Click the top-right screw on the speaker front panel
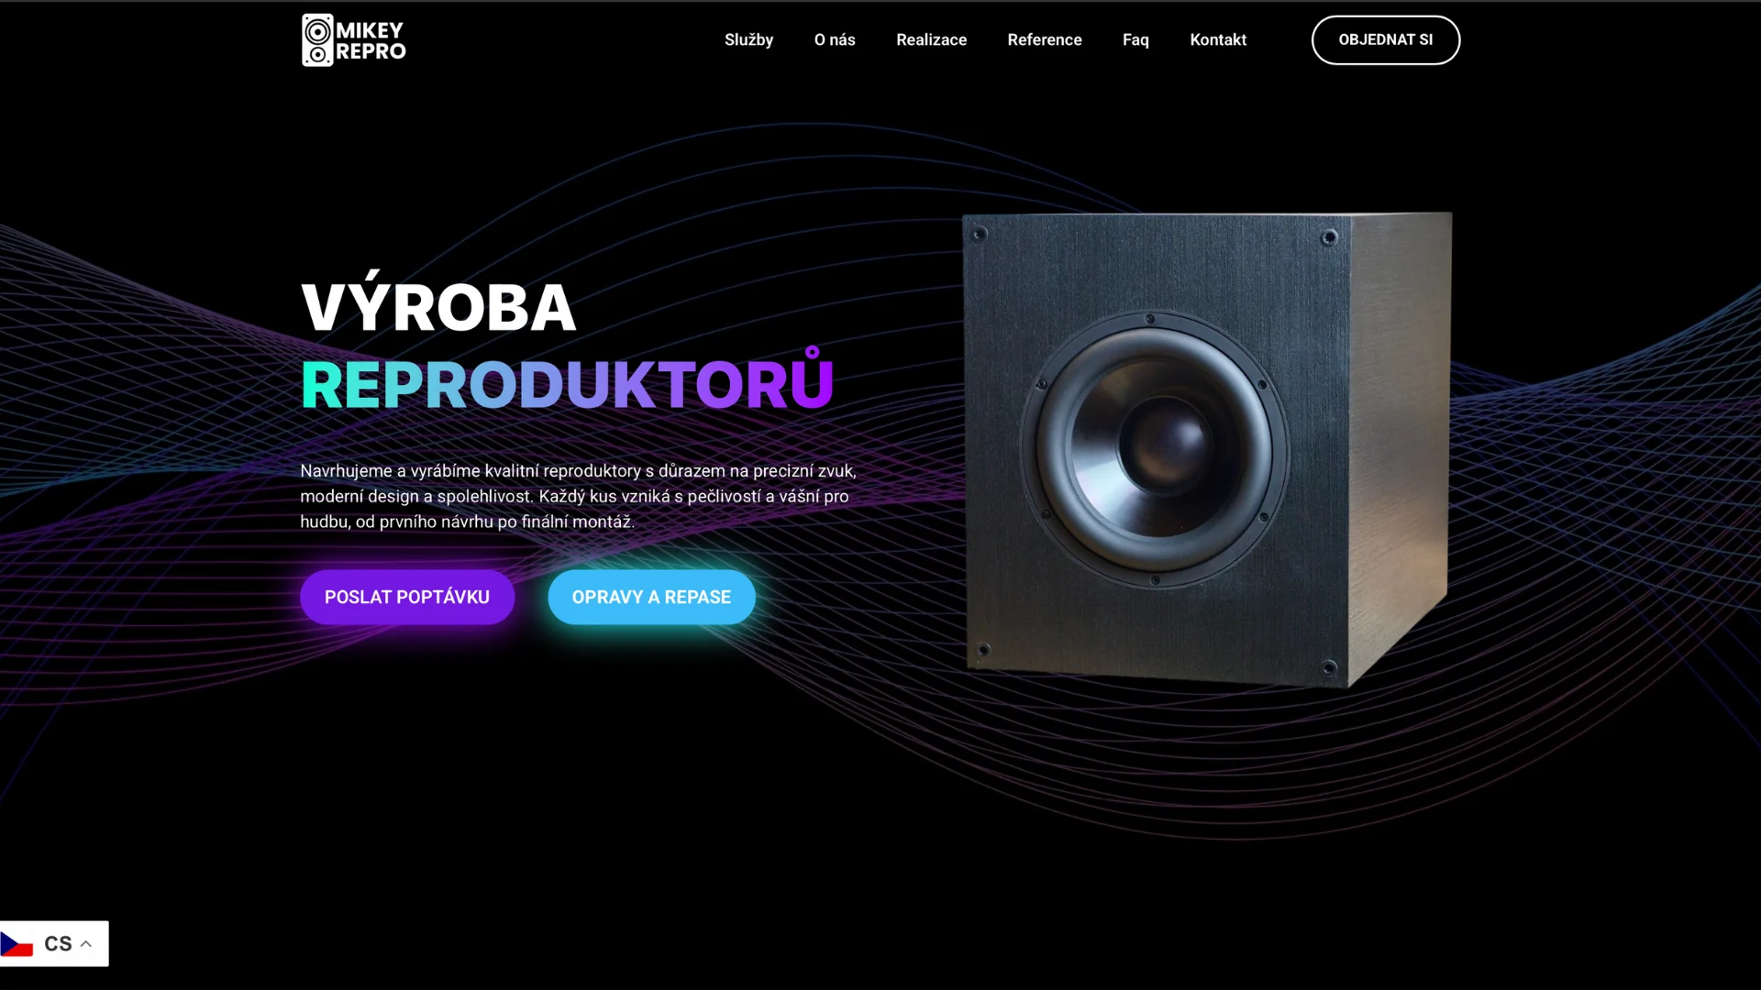 point(1329,238)
